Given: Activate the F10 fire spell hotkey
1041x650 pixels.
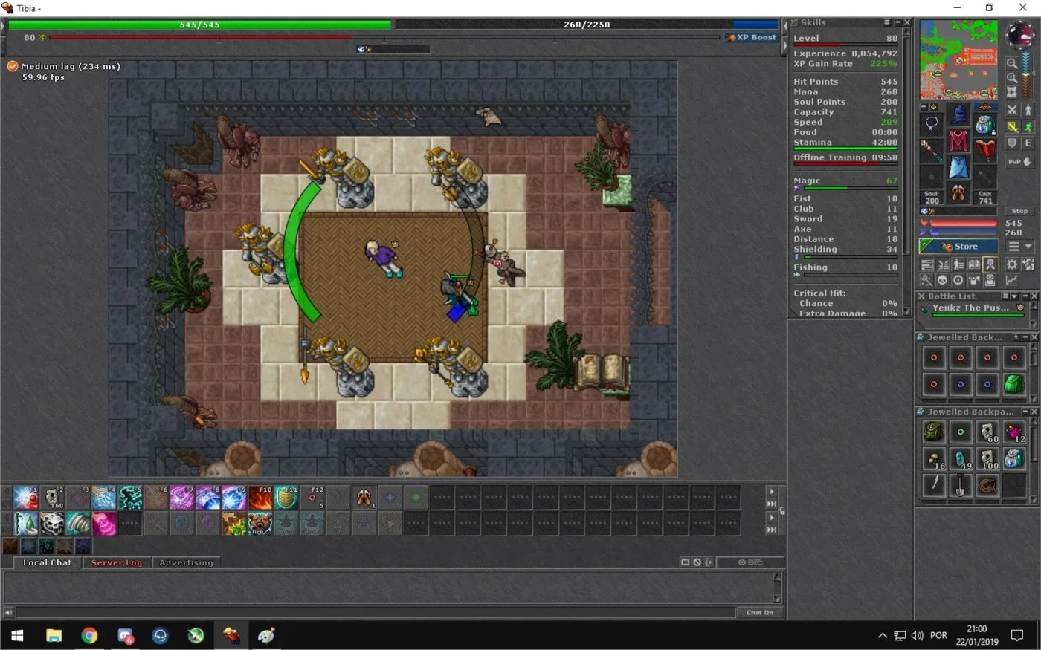Looking at the screenshot, I should point(260,498).
